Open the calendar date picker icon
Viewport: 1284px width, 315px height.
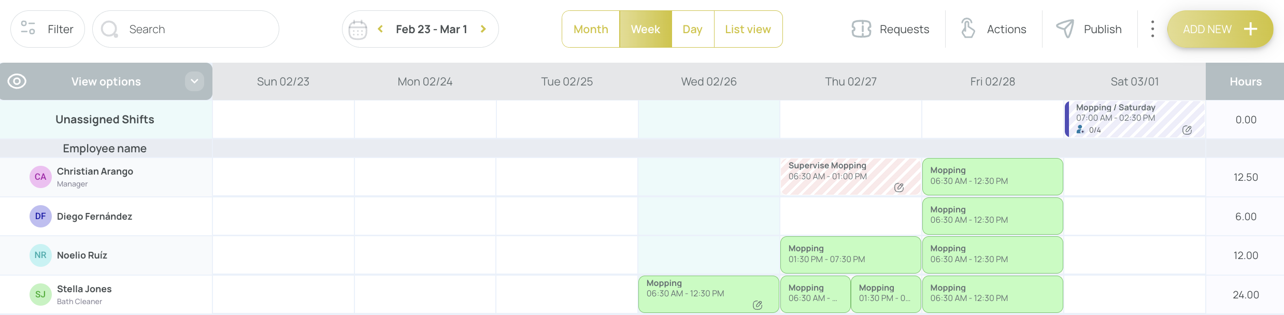(358, 30)
